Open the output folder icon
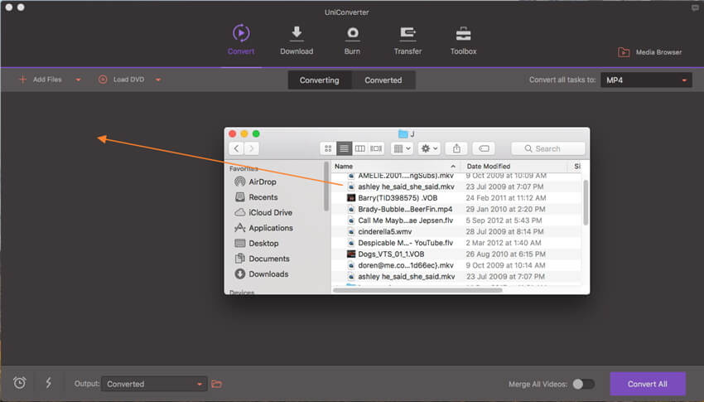 [216, 384]
